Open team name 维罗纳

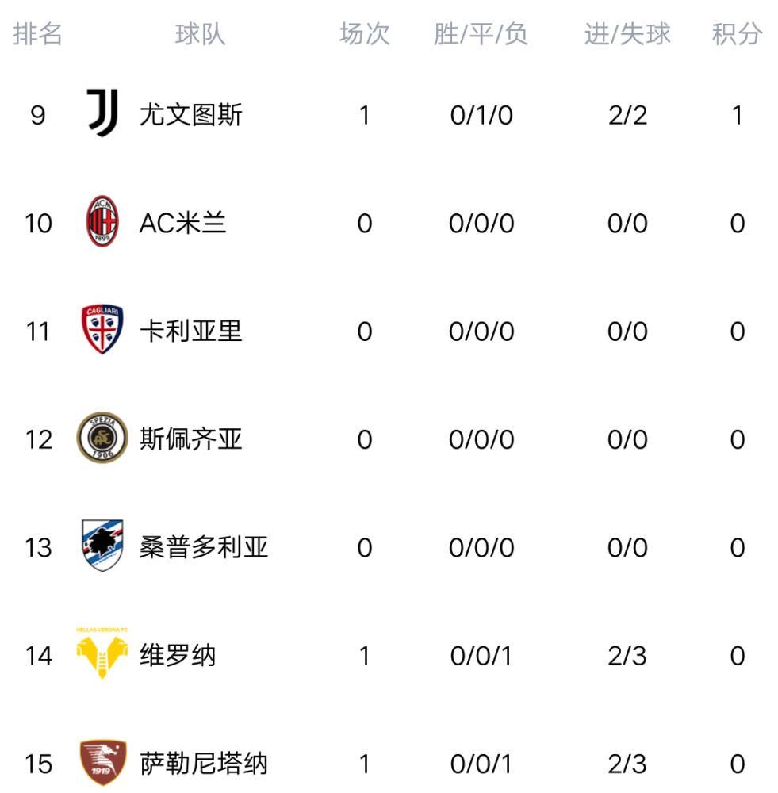pyautogui.click(x=178, y=656)
